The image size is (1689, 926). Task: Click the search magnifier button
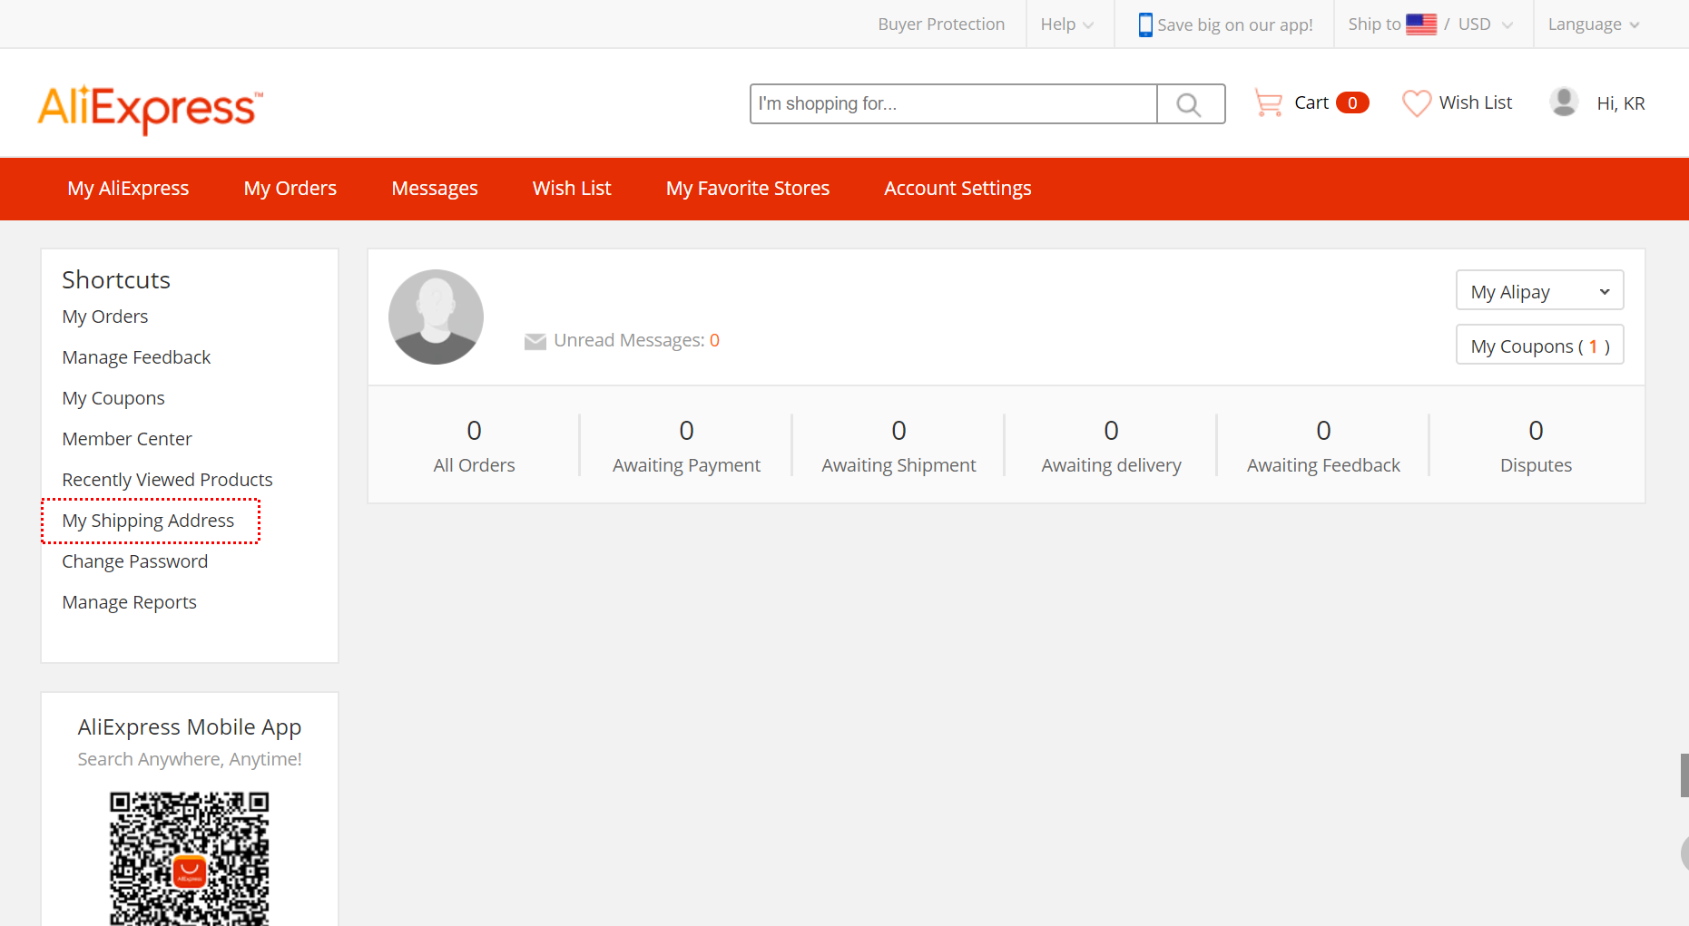(1191, 103)
